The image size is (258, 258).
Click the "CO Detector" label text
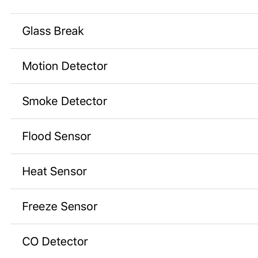pos(55,242)
